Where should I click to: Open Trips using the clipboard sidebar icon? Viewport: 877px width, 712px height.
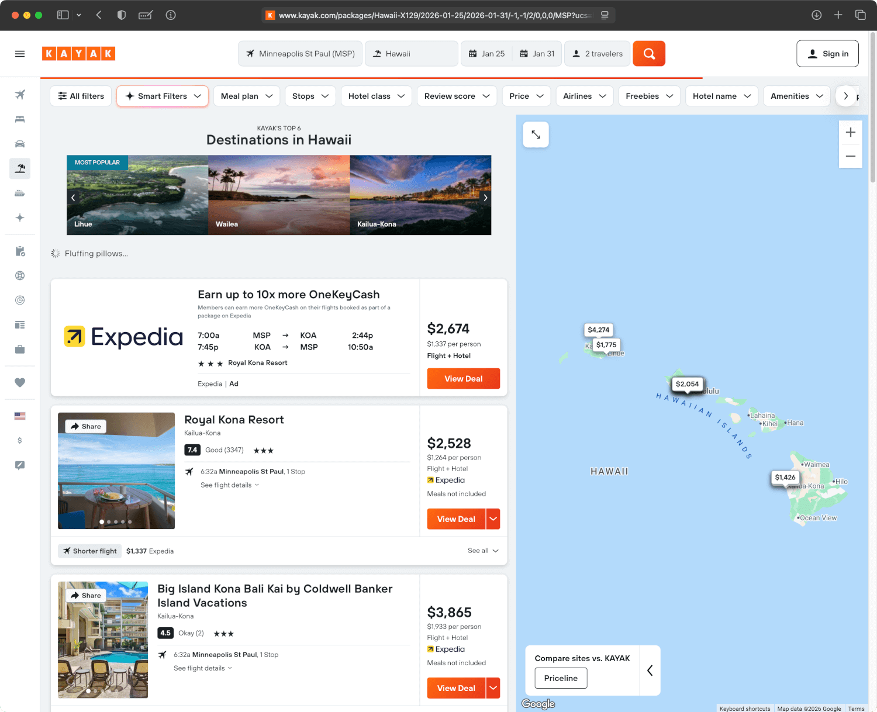tap(20, 251)
